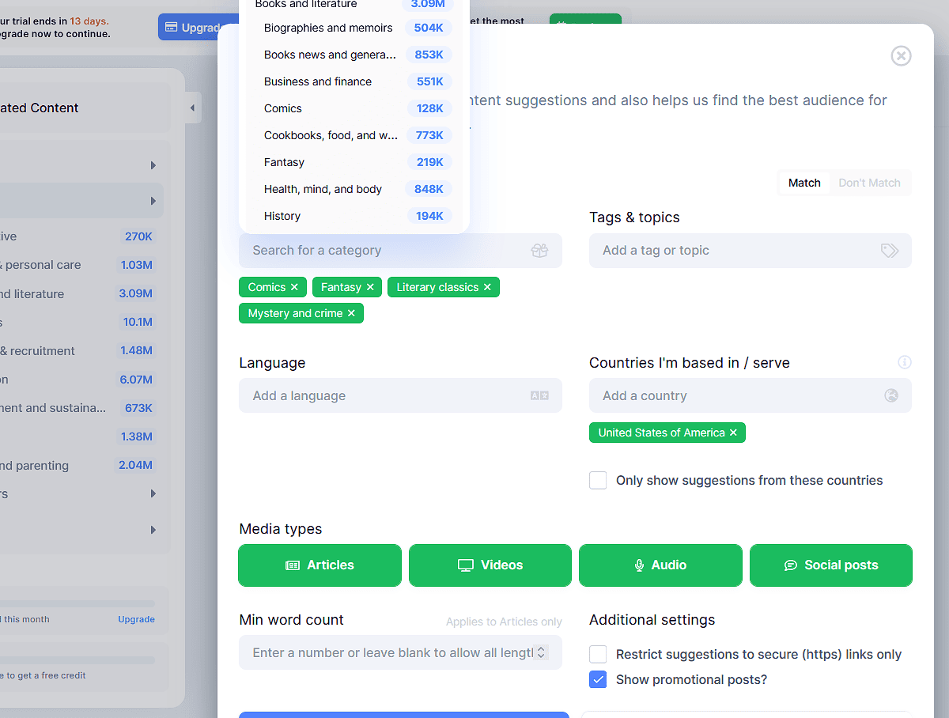Screen dimensions: 949x718
Task: Enable Restrict suggestions to secure links only
Action: click(x=598, y=654)
